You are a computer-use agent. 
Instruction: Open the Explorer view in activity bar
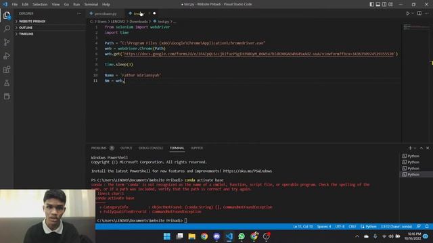(7, 16)
